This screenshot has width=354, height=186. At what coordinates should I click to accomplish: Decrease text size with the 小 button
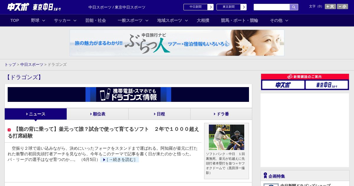(x=342, y=6)
